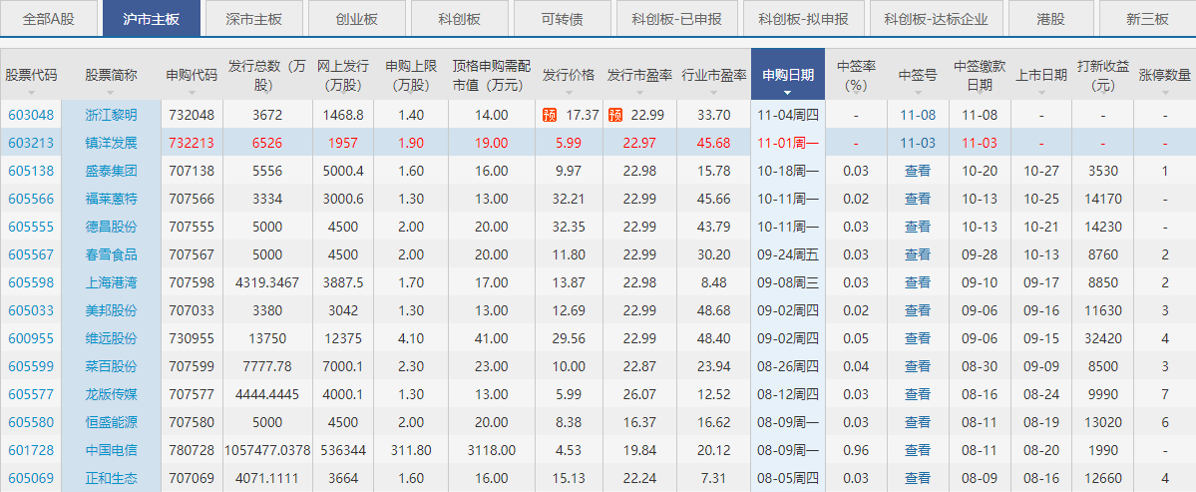
Task: Open the 科创板-达标企业 tab
Action: (x=936, y=19)
